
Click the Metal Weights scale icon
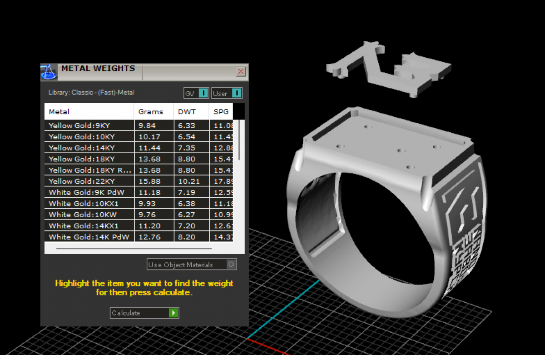point(49,72)
